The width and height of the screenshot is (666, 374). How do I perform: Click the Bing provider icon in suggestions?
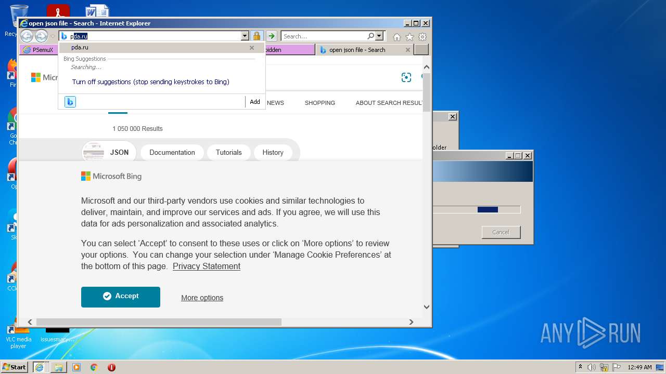(x=70, y=102)
